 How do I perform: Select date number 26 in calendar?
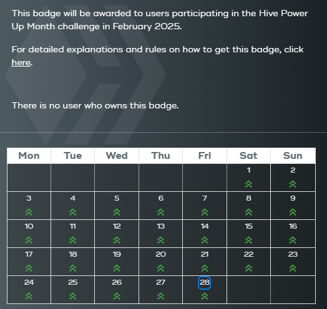click(117, 282)
